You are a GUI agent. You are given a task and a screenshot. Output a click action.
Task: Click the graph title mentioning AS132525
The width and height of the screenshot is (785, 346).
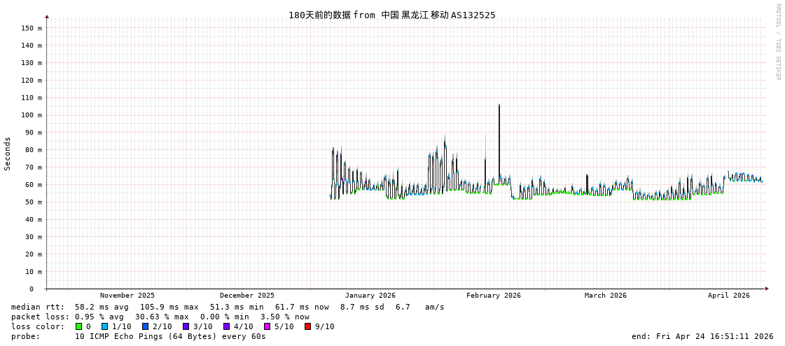(x=391, y=15)
